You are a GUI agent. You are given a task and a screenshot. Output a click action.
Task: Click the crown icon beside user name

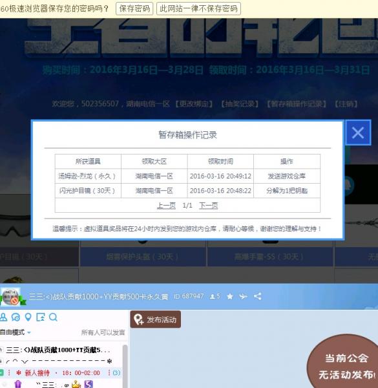click(76, 384)
